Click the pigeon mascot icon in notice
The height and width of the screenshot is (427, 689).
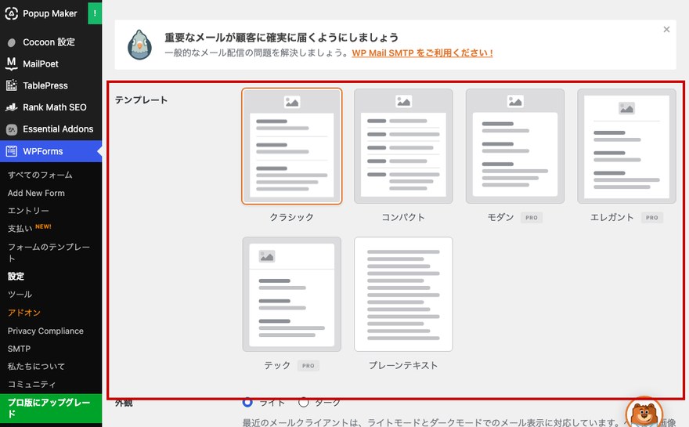pos(139,45)
